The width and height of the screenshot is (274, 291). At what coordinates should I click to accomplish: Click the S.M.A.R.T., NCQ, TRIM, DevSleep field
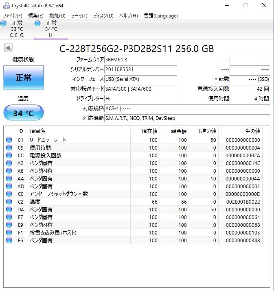coord(187,118)
